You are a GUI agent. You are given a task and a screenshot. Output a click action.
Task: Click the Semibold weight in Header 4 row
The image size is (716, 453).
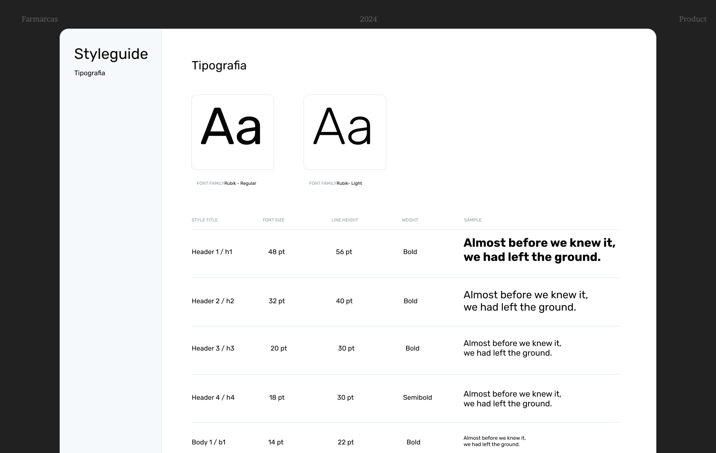(417, 397)
